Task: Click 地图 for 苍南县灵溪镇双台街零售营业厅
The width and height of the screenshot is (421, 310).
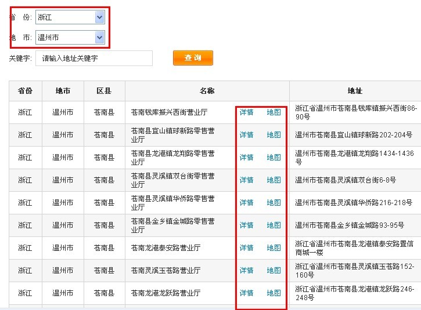Action: click(x=274, y=180)
